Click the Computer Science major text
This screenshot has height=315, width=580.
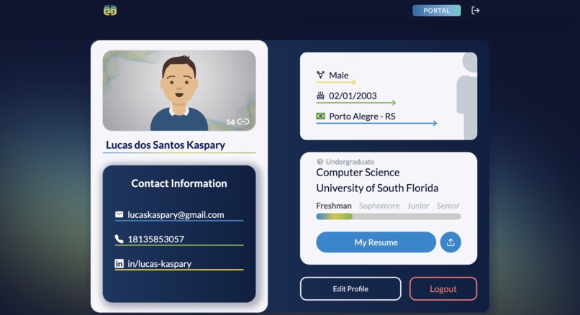coord(358,173)
